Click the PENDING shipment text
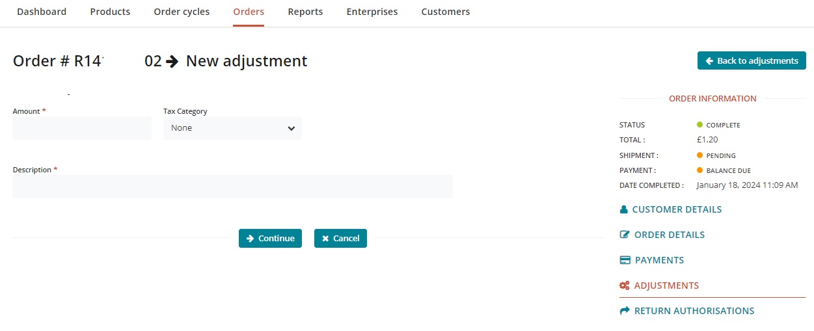 point(721,155)
